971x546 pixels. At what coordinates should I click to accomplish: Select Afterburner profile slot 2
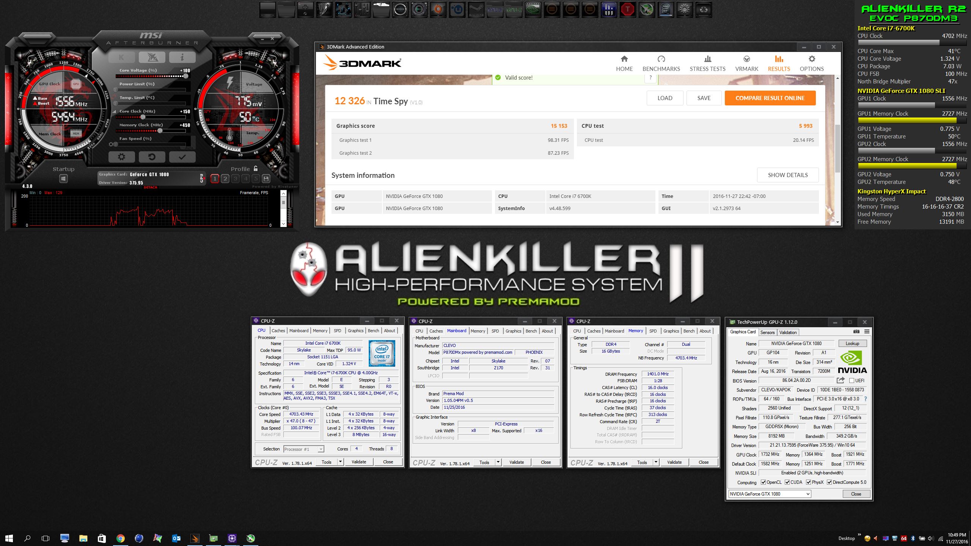[x=225, y=179]
